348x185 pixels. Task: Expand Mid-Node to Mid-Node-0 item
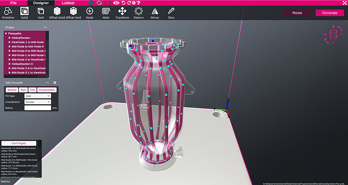[10, 46]
